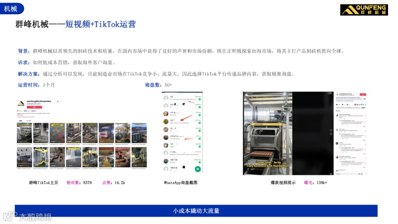The height and width of the screenshot is (224, 398).
Task: Click the 点赞: 14.2k text
Action: pos(114,183)
